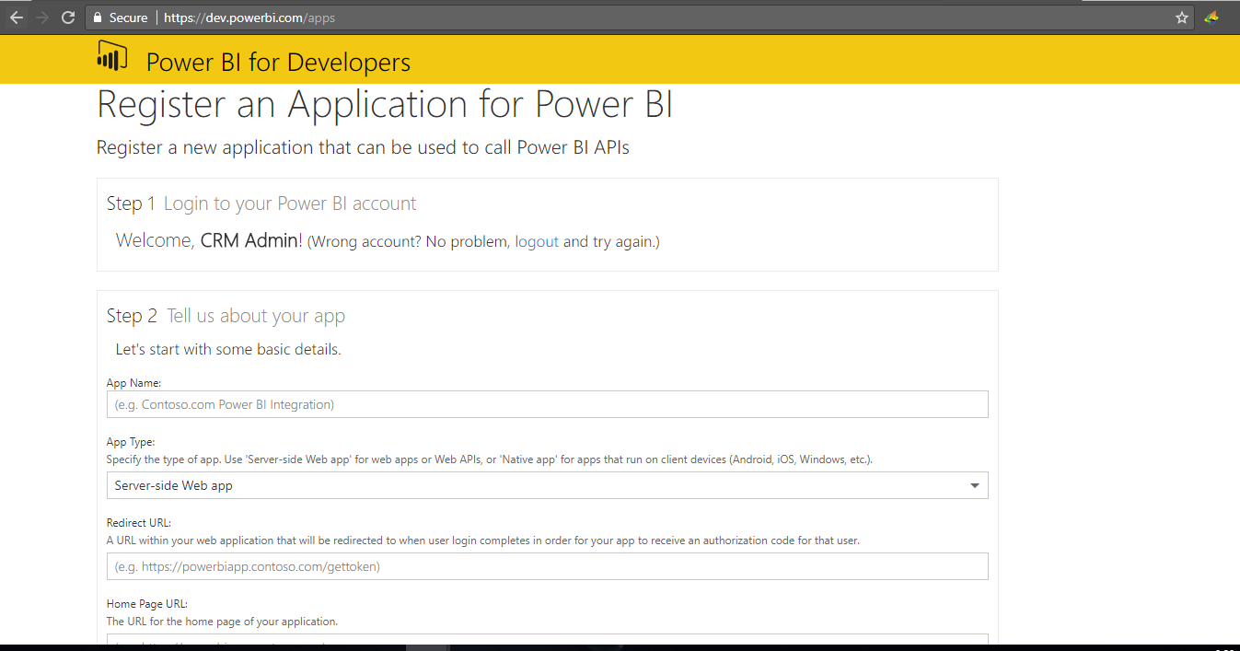Click the 'Home Page URL:' label

pyautogui.click(x=147, y=604)
